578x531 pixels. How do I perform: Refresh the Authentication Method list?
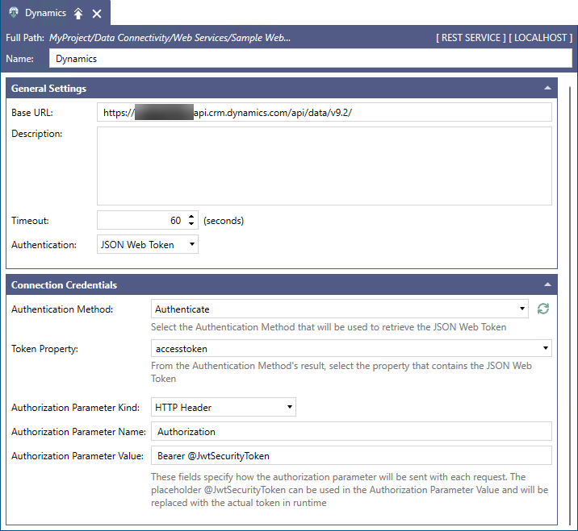point(543,309)
